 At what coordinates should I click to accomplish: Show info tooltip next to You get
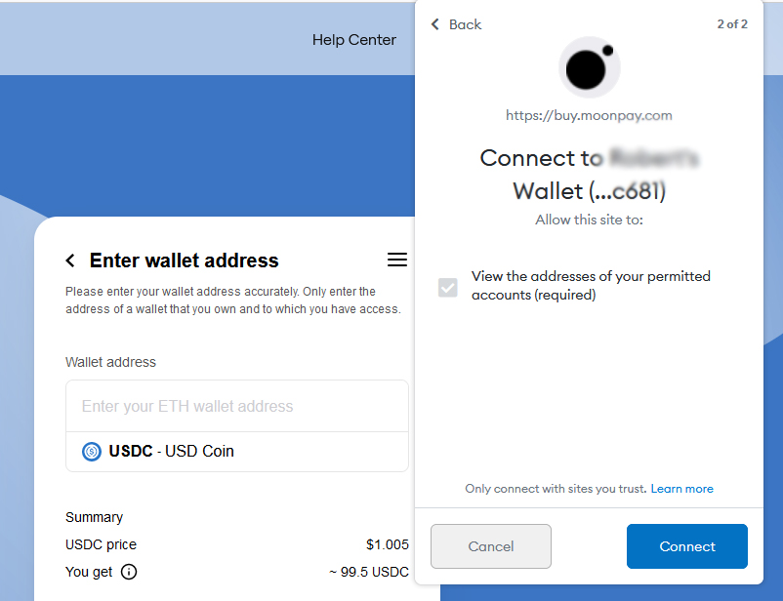[x=129, y=572]
